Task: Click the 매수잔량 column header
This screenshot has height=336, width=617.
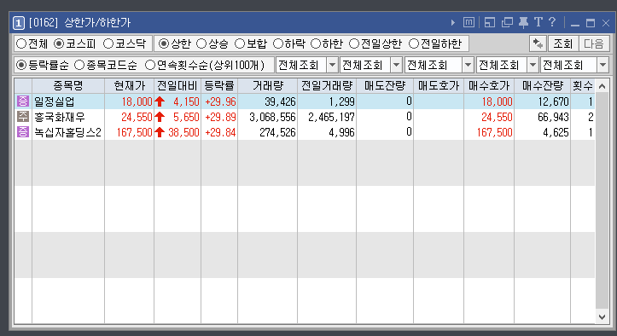Action: pyautogui.click(x=543, y=86)
